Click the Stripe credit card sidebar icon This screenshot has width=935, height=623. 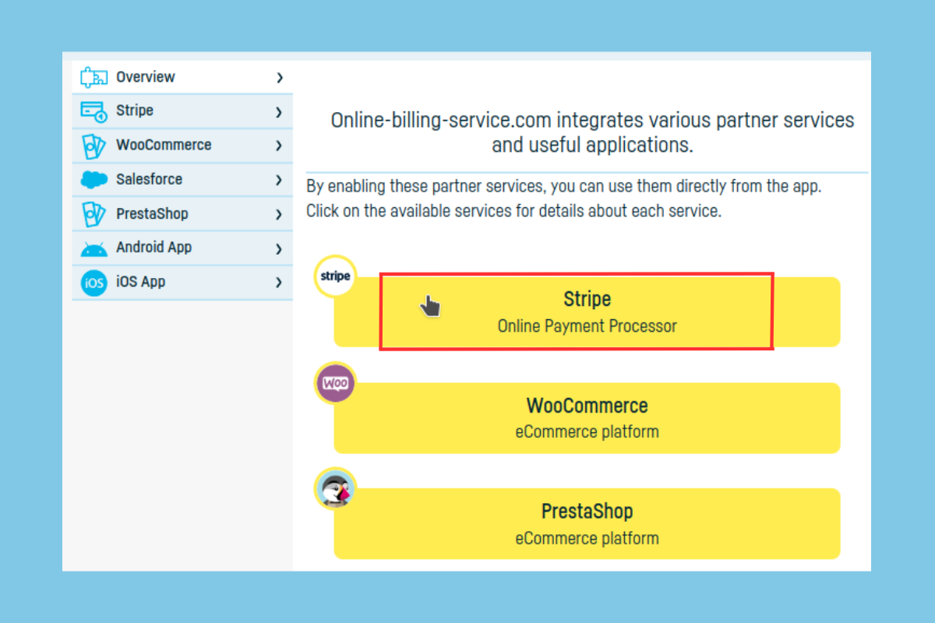(x=93, y=111)
